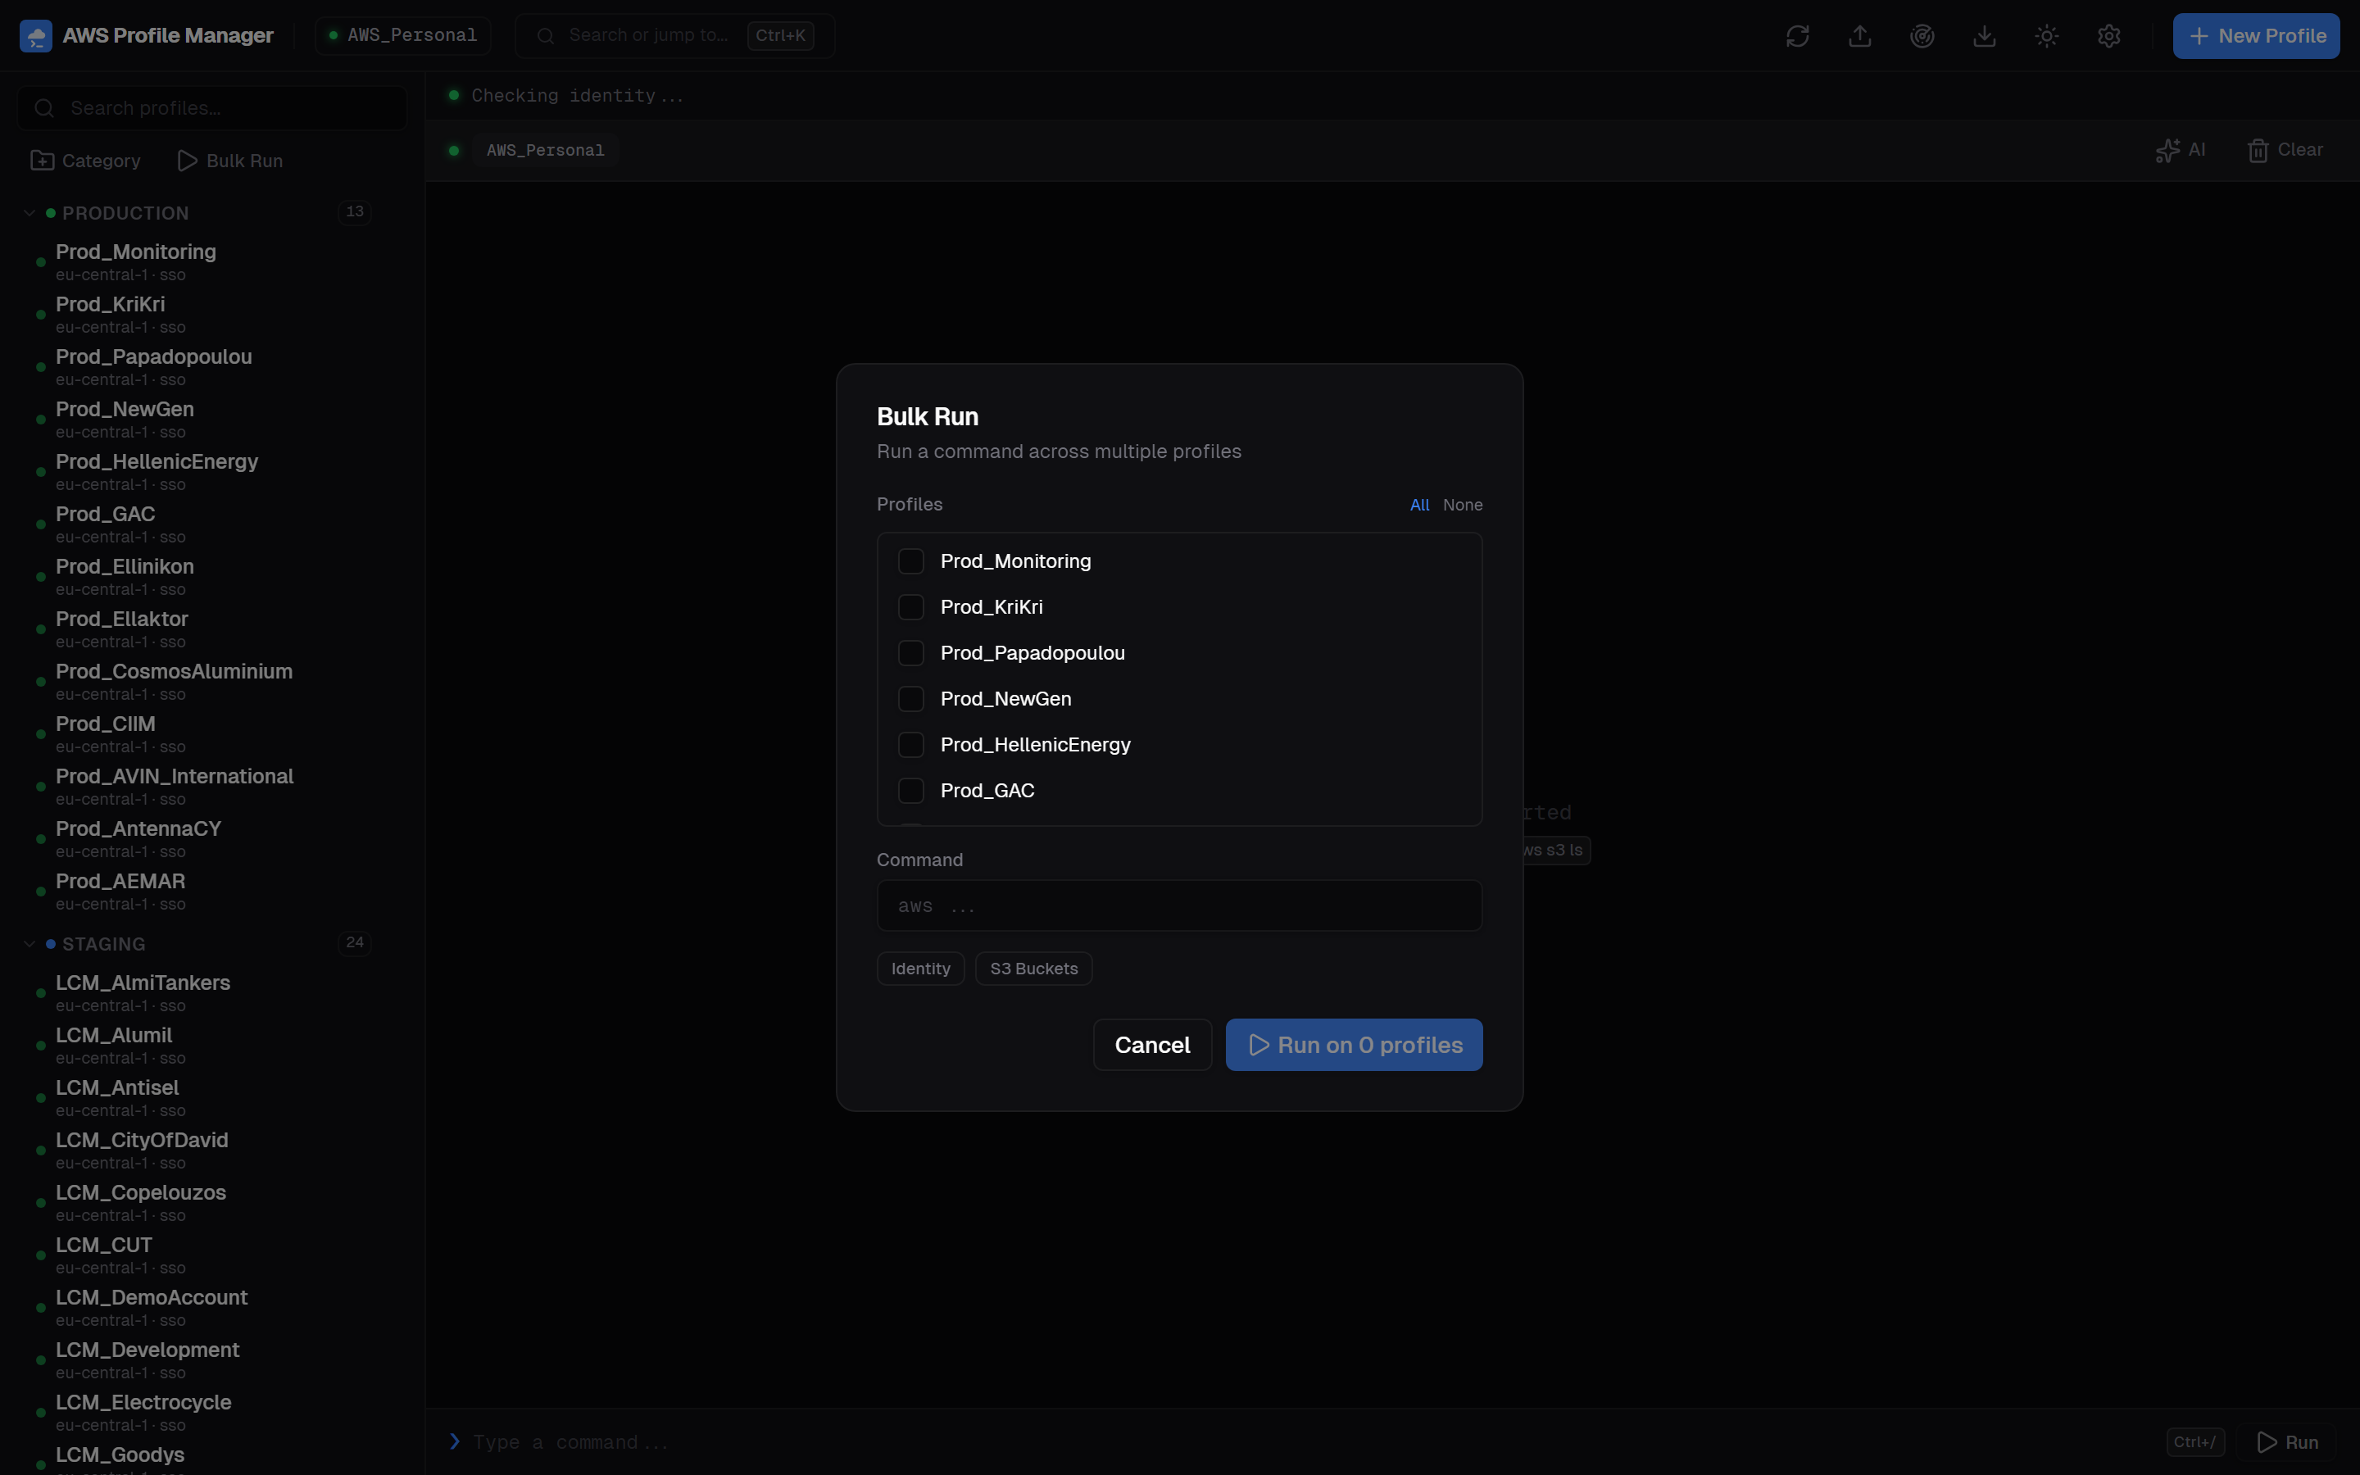Click the download icon in header
The width and height of the screenshot is (2360, 1475).
click(1985, 36)
